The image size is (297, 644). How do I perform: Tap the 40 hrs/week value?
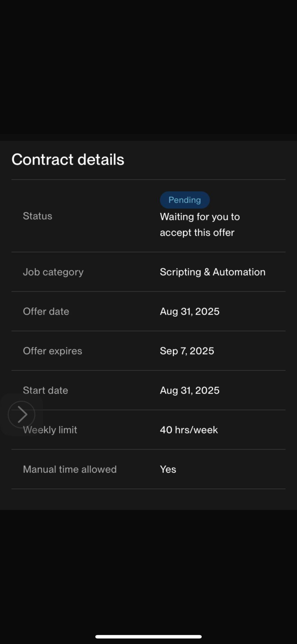[x=189, y=430]
